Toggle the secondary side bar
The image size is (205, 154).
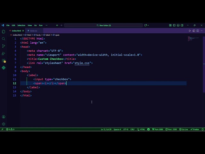pos(182,25)
